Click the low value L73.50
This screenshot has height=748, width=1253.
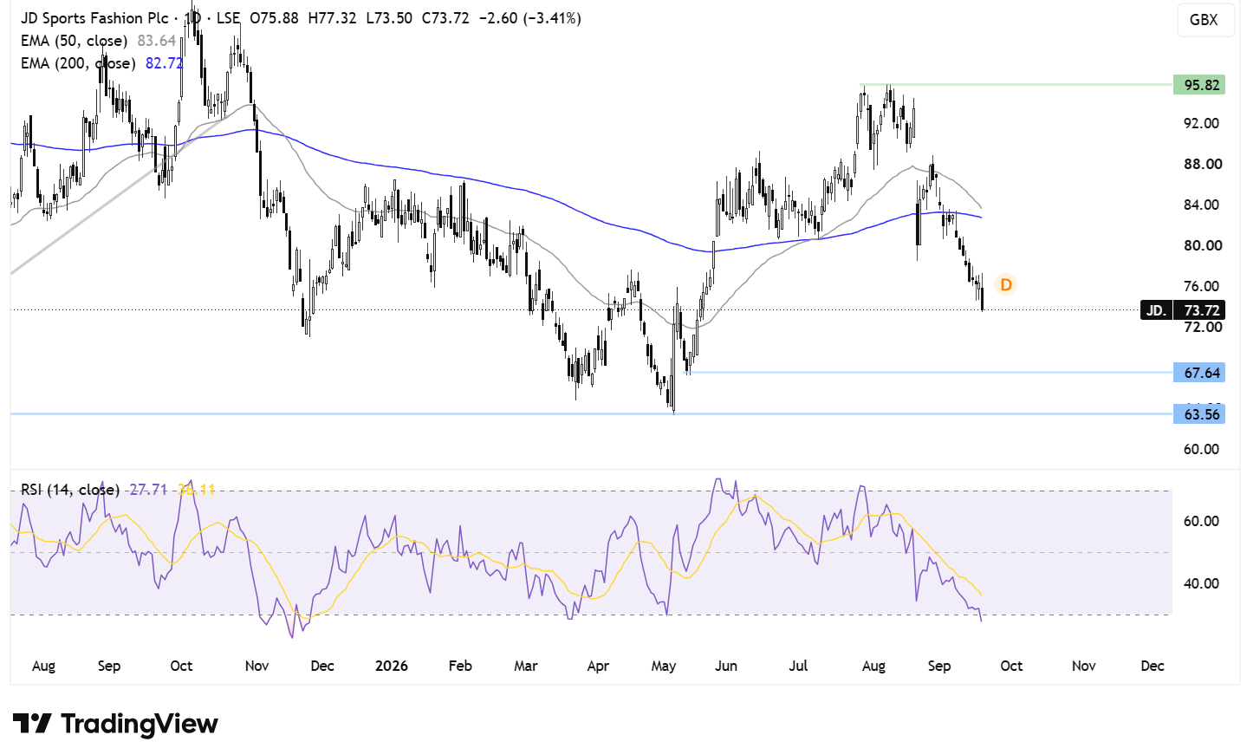pos(388,18)
